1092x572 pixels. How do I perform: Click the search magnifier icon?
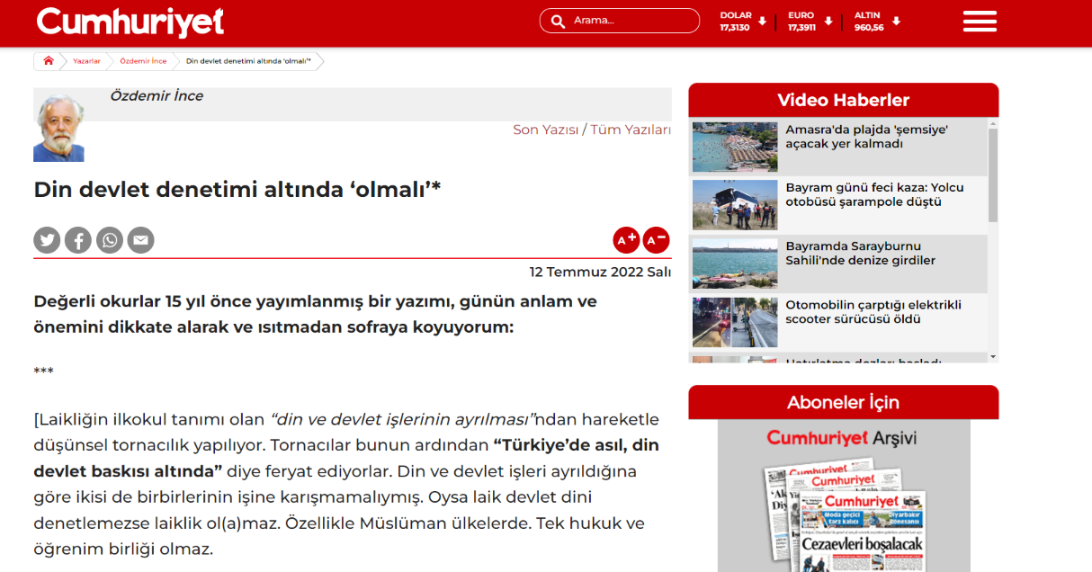click(x=558, y=21)
